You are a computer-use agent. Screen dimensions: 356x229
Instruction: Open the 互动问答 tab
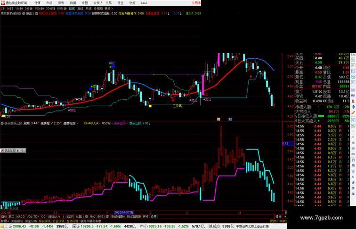[72, 221]
